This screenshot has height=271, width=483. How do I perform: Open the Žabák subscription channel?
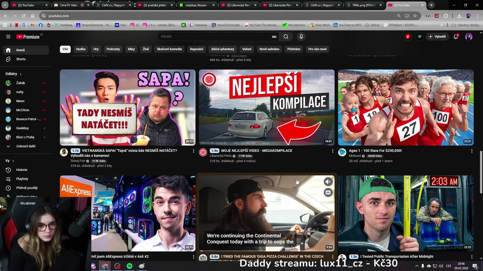[26, 83]
